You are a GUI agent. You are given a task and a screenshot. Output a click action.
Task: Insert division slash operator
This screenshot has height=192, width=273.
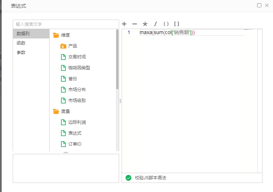click(155, 24)
